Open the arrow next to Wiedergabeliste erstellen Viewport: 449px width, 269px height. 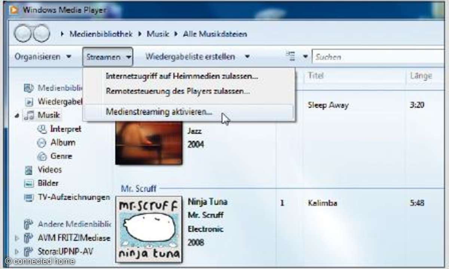click(247, 57)
